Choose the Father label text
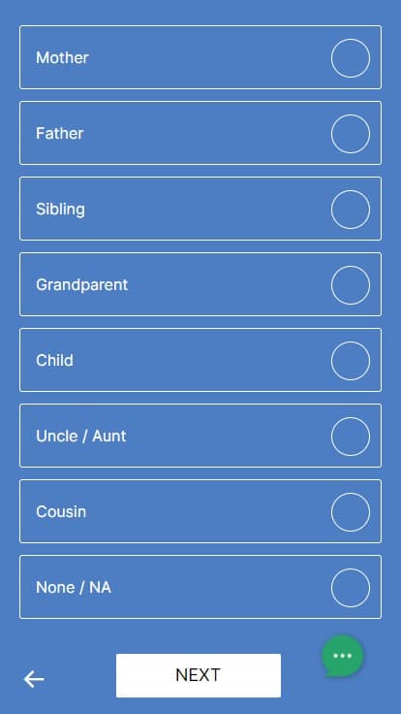 click(x=59, y=133)
